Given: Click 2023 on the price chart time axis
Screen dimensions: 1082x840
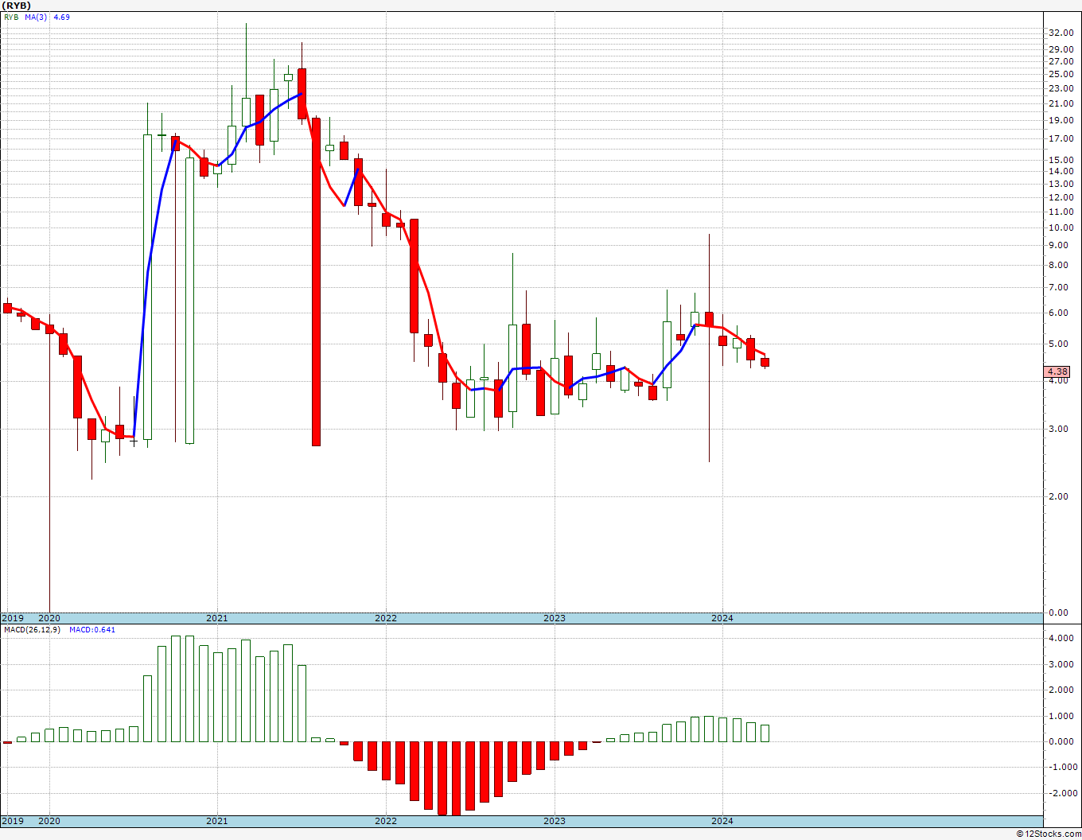Looking at the screenshot, I should [555, 618].
